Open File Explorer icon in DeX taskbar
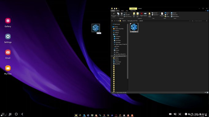Viewport: 209px width, 117px height. (x=76, y=115)
